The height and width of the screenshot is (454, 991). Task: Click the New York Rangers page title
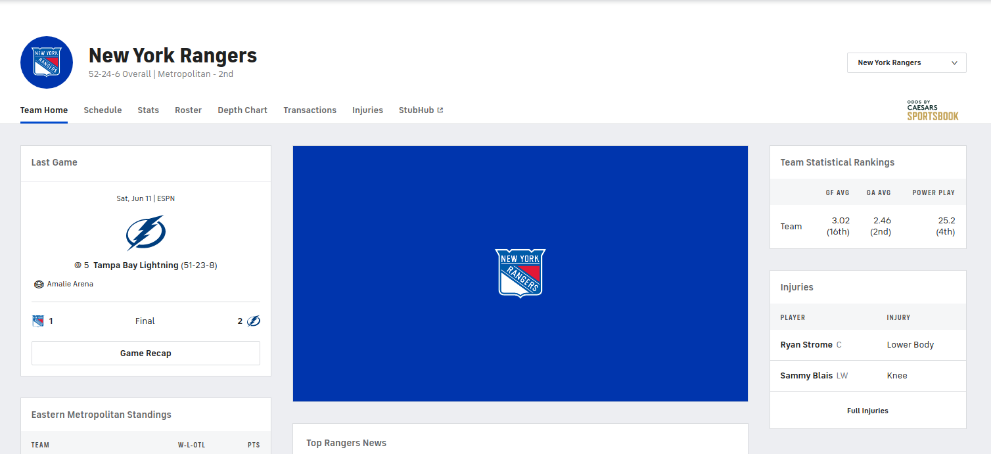tap(173, 56)
